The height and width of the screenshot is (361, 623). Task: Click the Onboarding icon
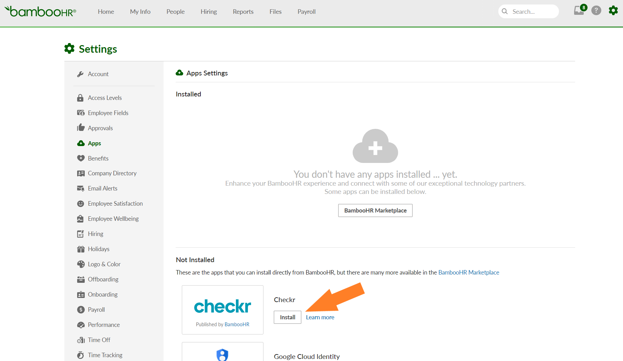click(x=81, y=295)
